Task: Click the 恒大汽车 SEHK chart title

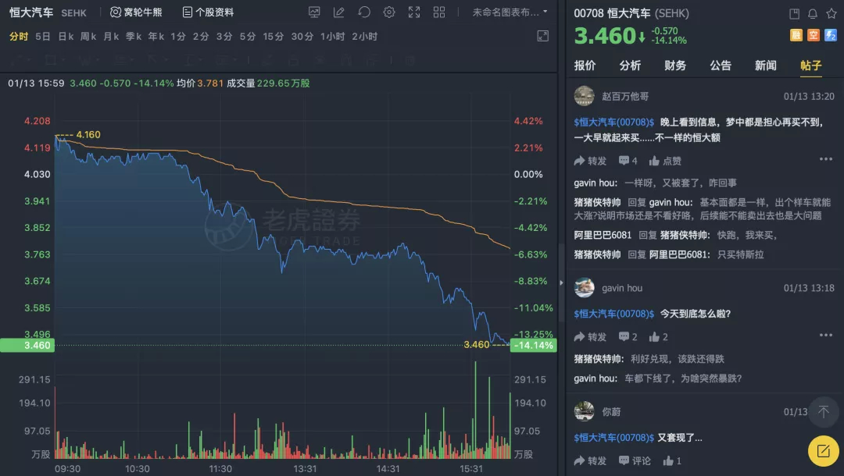Action: tap(48, 12)
